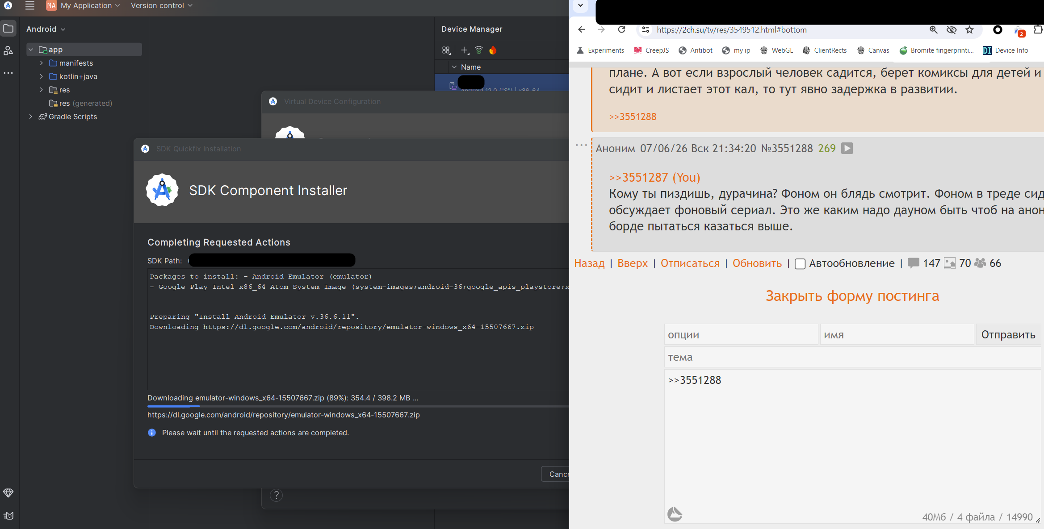Focus the имя input field
The image size is (1044, 529).
(897, 335)
